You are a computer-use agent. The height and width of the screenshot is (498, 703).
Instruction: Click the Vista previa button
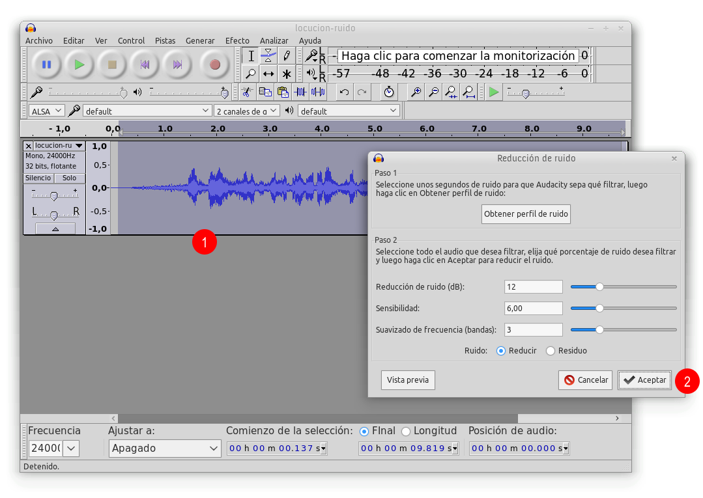tap(408, 380)
